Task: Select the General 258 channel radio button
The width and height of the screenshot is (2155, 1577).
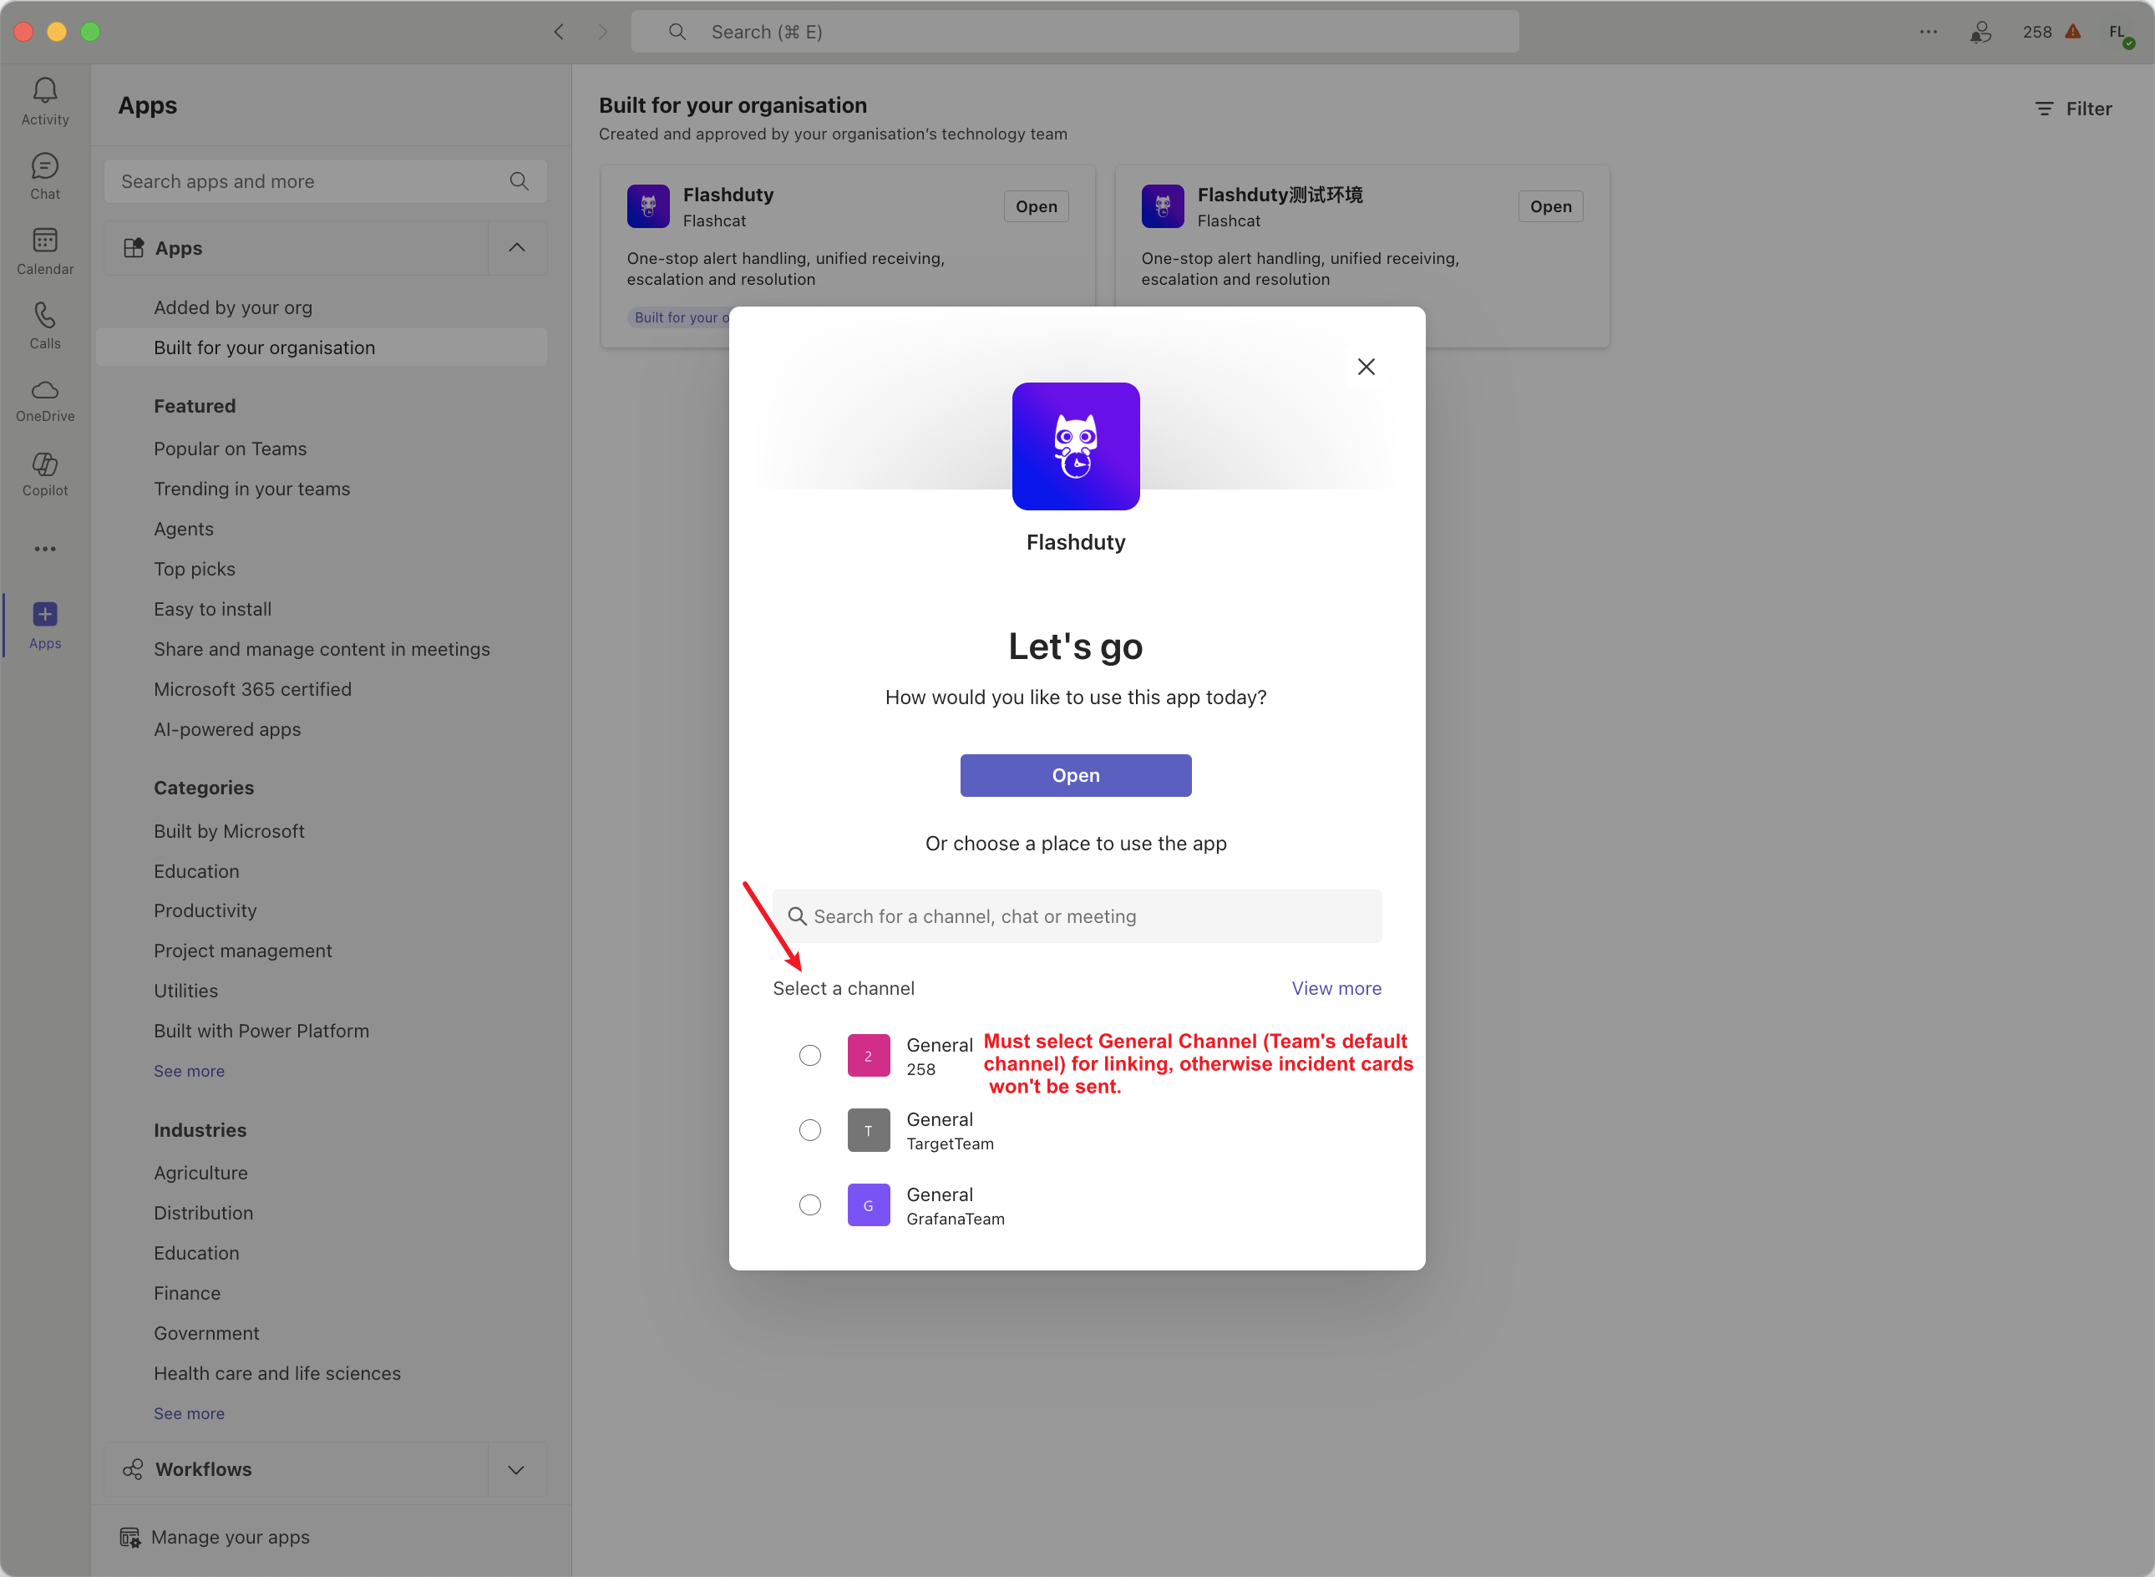Action: coord(809,1056)
